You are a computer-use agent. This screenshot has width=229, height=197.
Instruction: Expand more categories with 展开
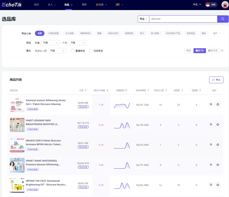[217, 33]
